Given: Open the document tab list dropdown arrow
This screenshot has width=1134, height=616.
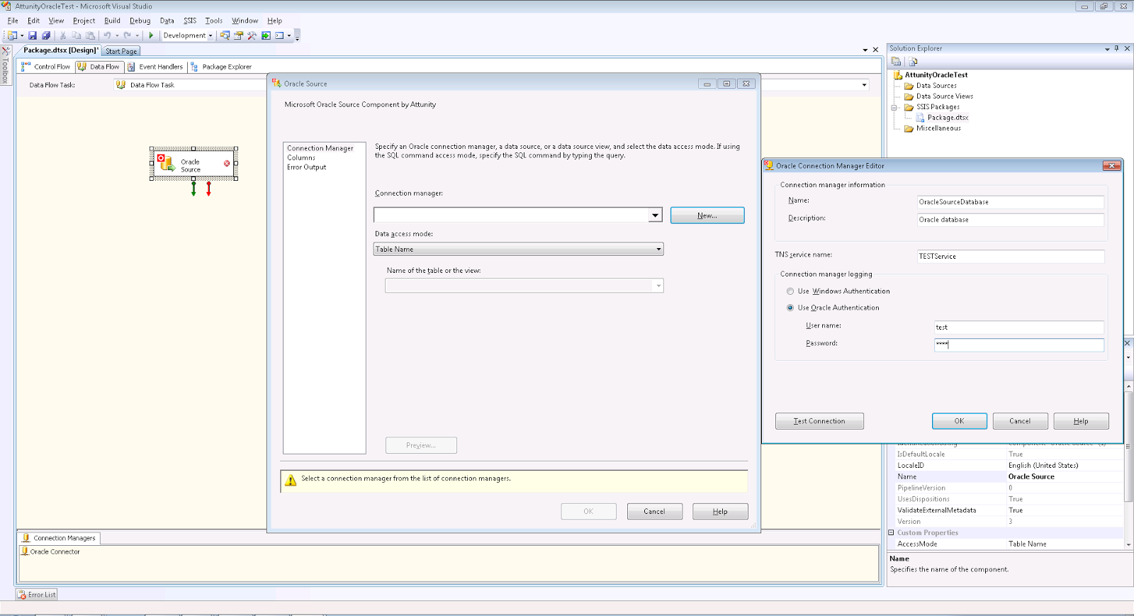Looking at the screenshot, I should [865, 50].
